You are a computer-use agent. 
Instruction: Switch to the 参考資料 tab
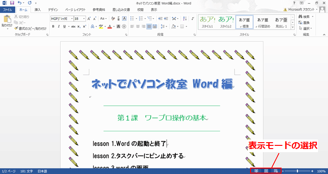pyautogui.click(x=99, y=10)
